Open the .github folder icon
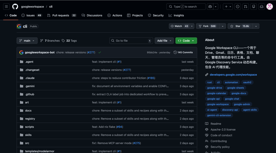The width and height of the screenshot is (276, 153). [21, 94]
